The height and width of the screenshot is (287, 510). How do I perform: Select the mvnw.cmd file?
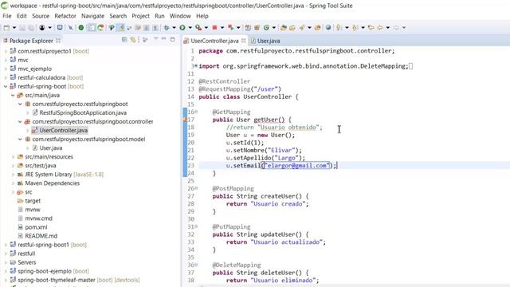tap(38, 218)
